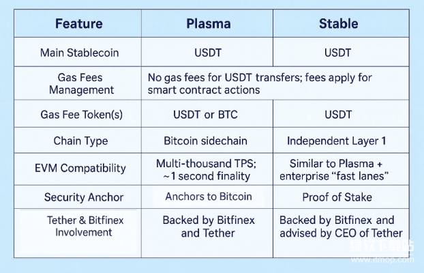Click the 'USDT or BTC' cell

tap(205, 115)
